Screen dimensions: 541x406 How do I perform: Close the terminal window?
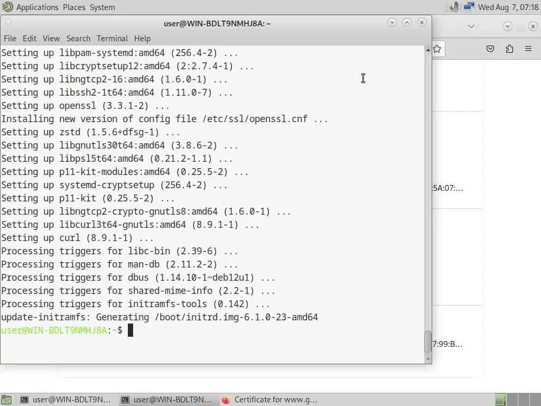click(x=422, y=22)
